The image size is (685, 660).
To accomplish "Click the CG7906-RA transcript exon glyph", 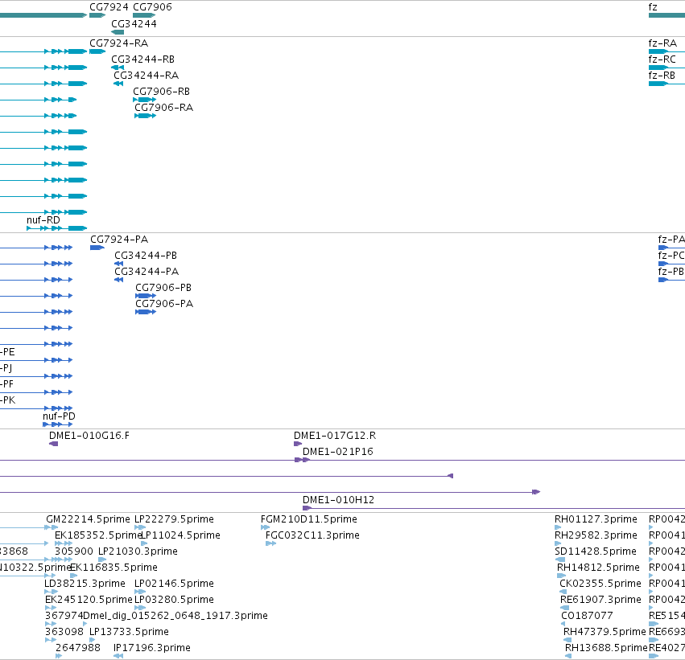I will 145,116.
